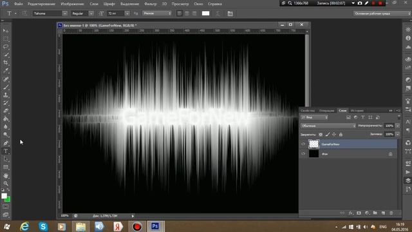
Task: Toggle lock all on layer
Action: click(341, 135)
